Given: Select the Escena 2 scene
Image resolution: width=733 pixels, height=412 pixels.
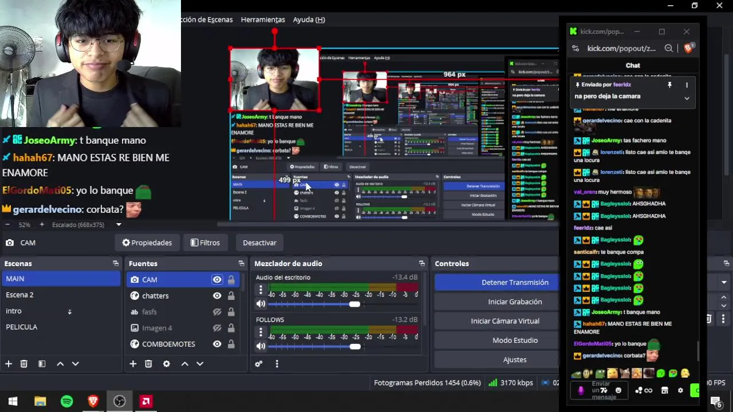Looking at the screenshot, I should 61,295.
